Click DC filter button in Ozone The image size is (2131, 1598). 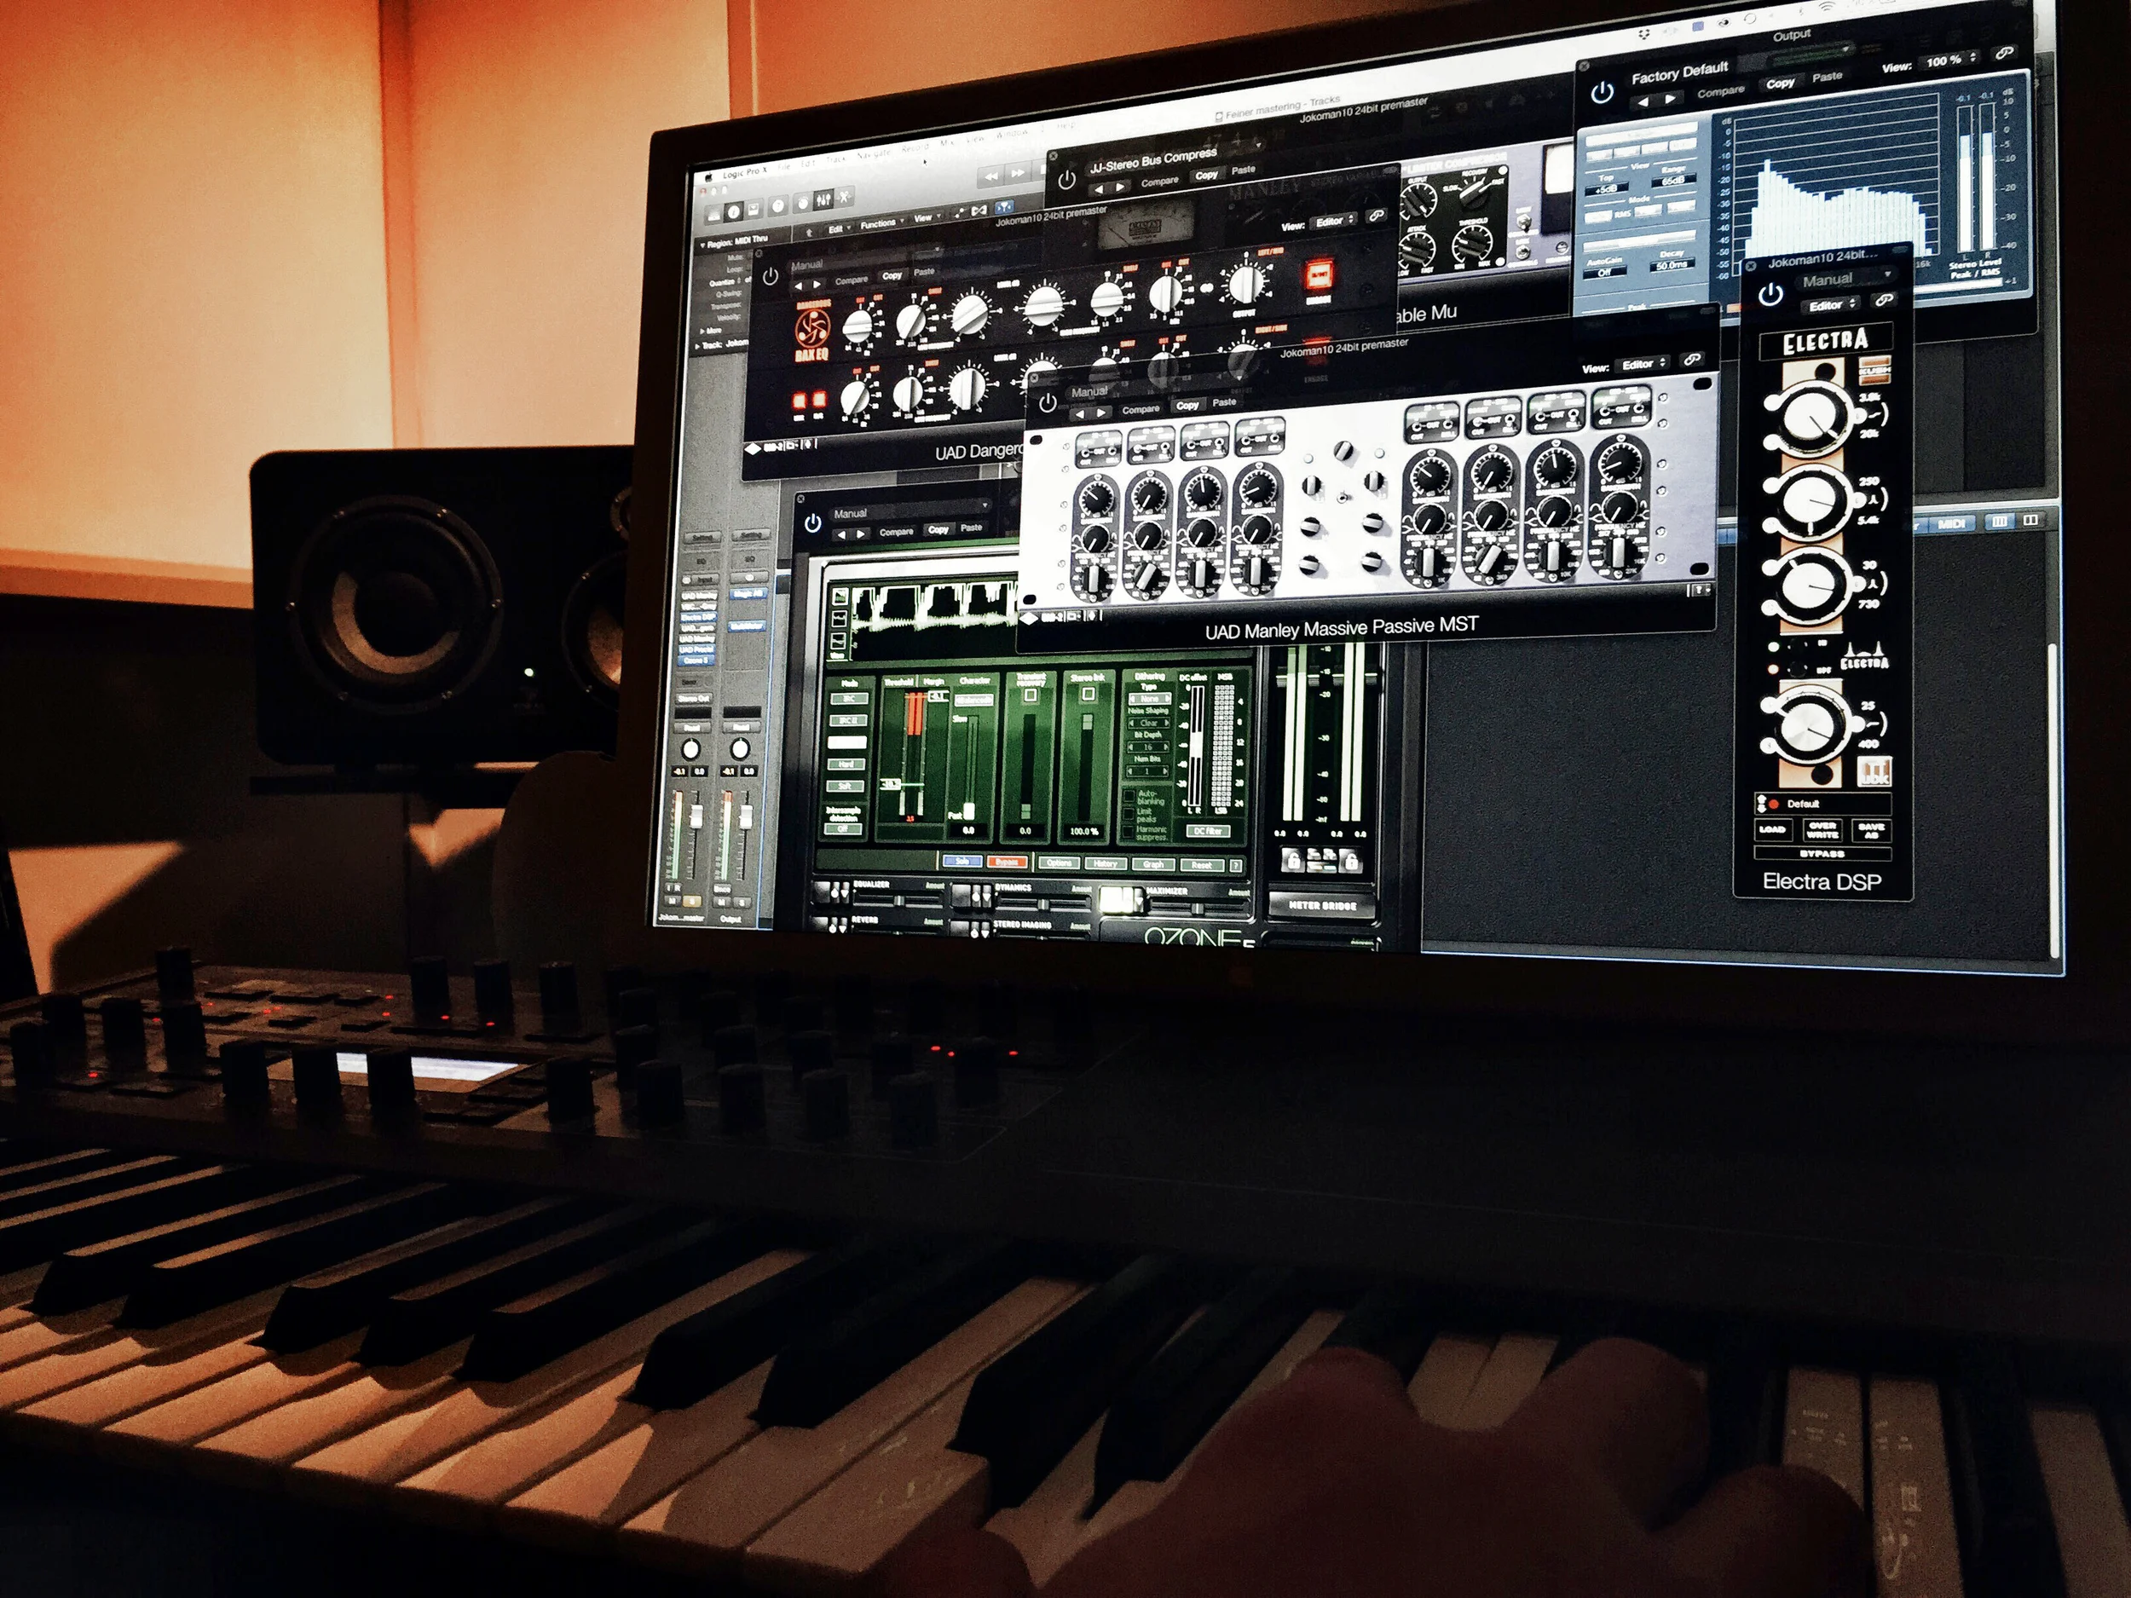1208,830
